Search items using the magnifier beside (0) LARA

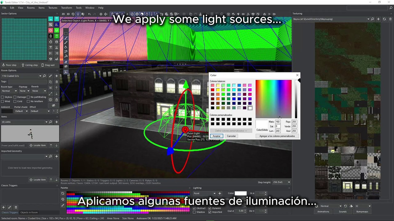[x=51, y=122]
